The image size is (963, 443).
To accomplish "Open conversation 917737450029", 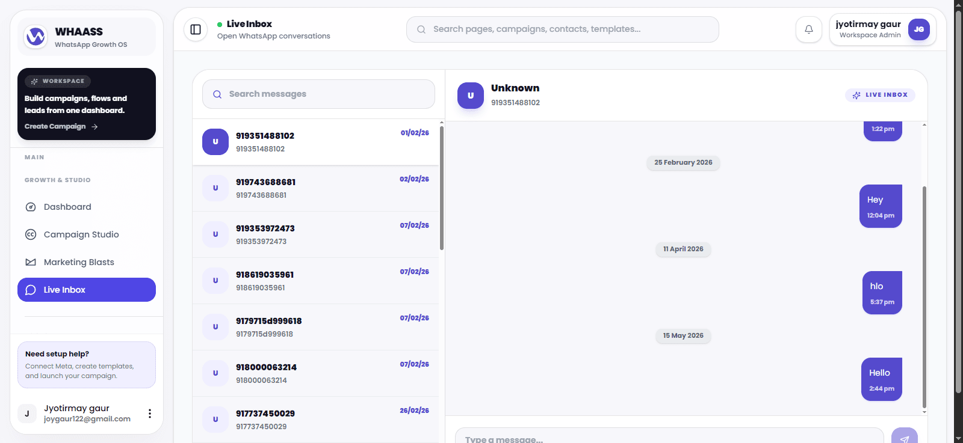I will (x=315, y=420).
